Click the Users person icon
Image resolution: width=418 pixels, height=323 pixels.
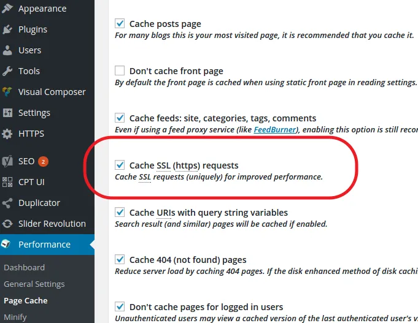7,50
